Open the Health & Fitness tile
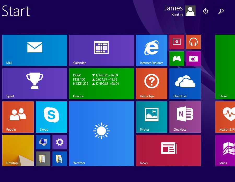The width and height of the screenshot is (235, 182). 225,117
